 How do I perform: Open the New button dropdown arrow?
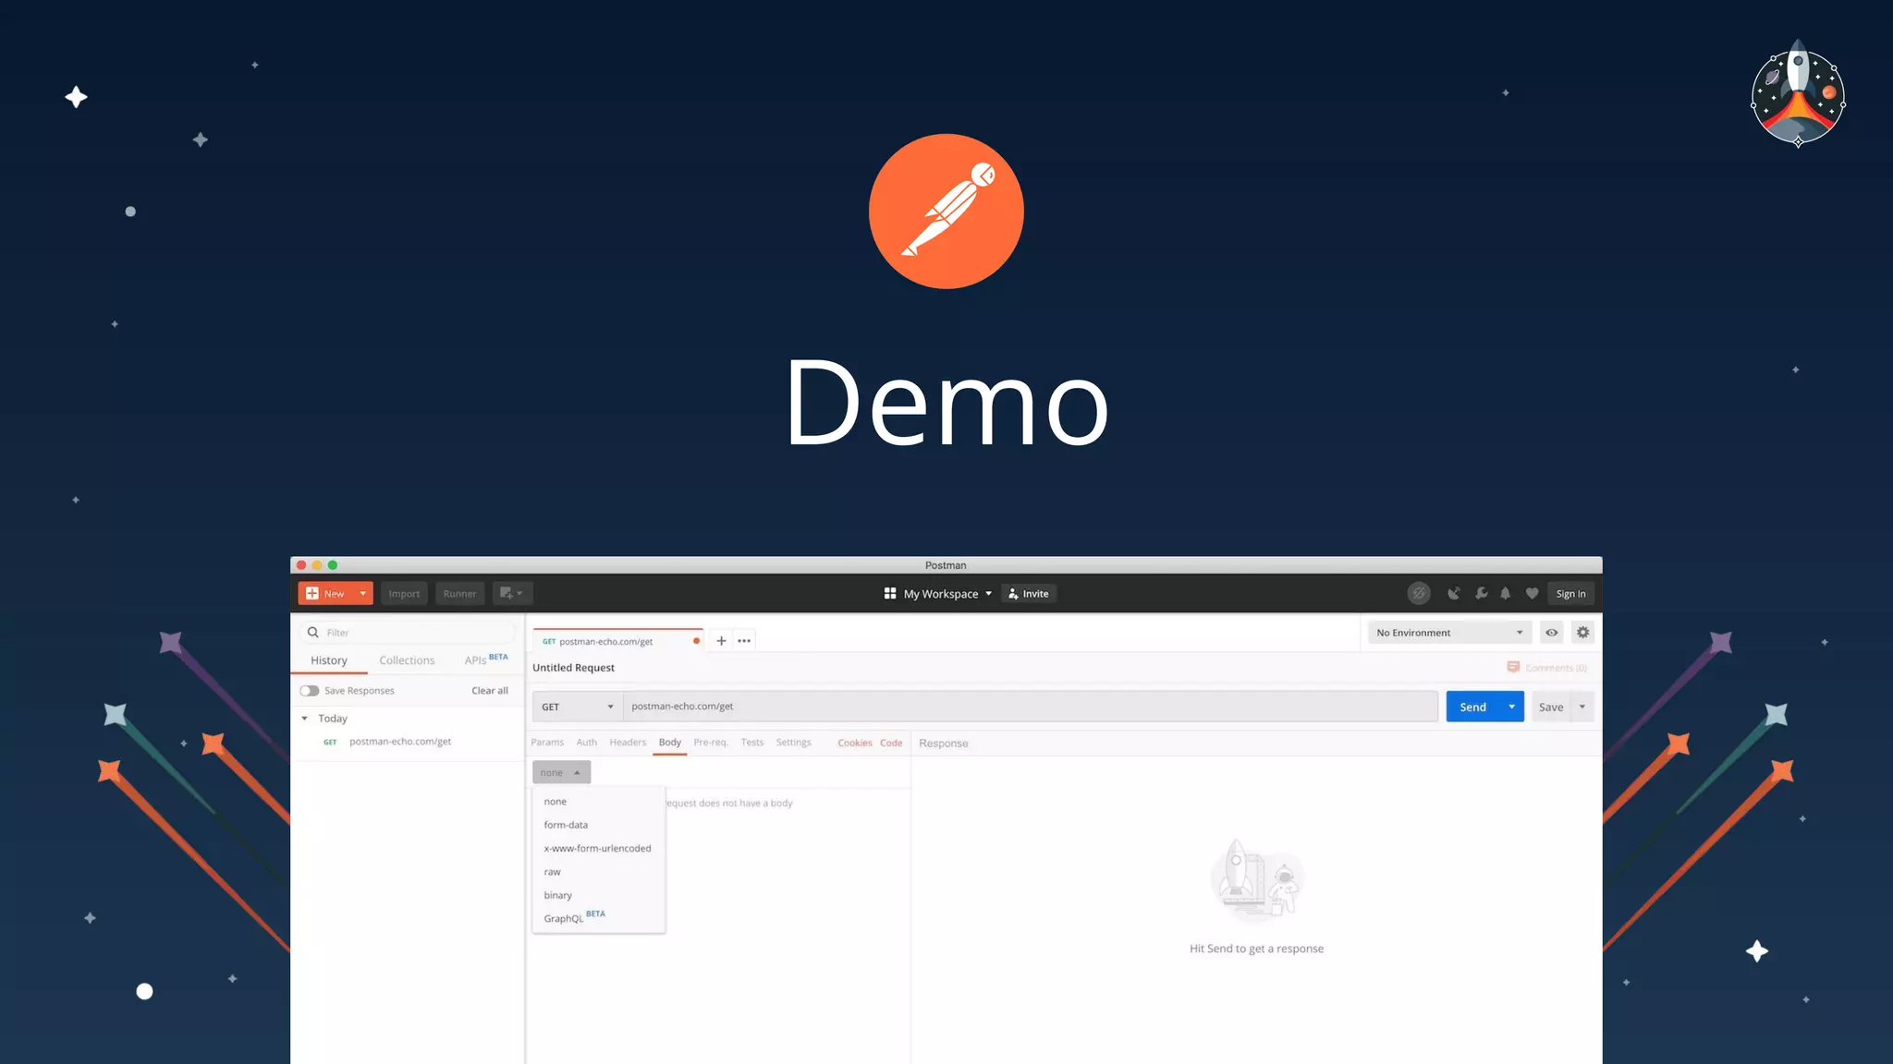pyautogui.click(x=363, y=594)
